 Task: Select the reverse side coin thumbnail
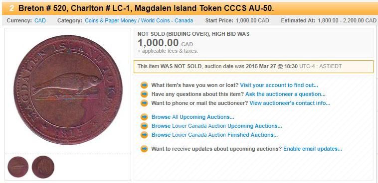43,167
